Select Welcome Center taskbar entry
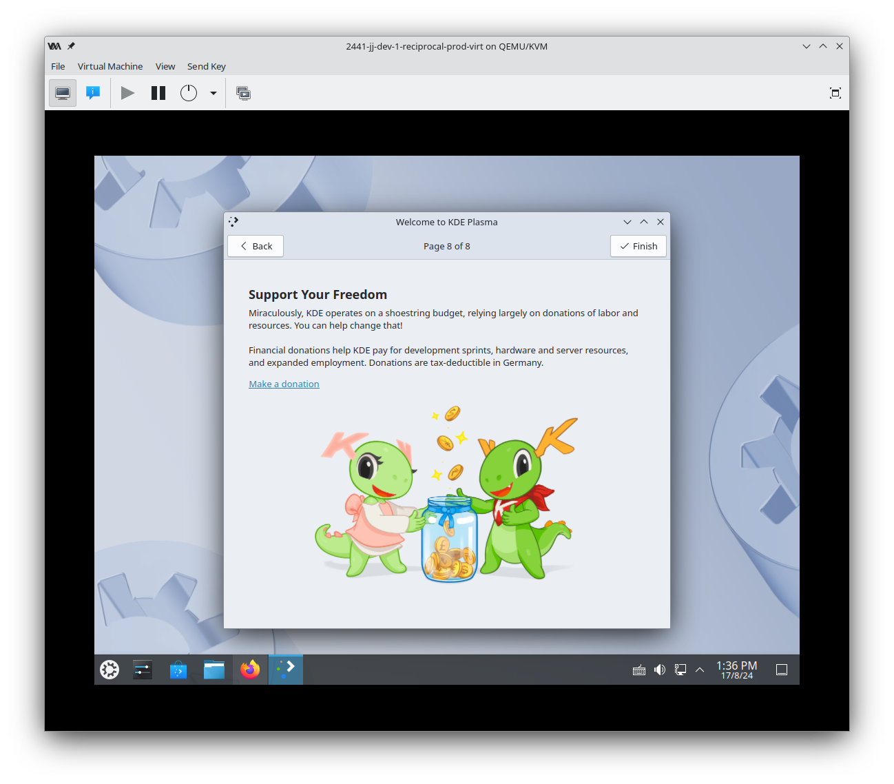Screen dimensions: 894x784 click(x=286, y=670)
